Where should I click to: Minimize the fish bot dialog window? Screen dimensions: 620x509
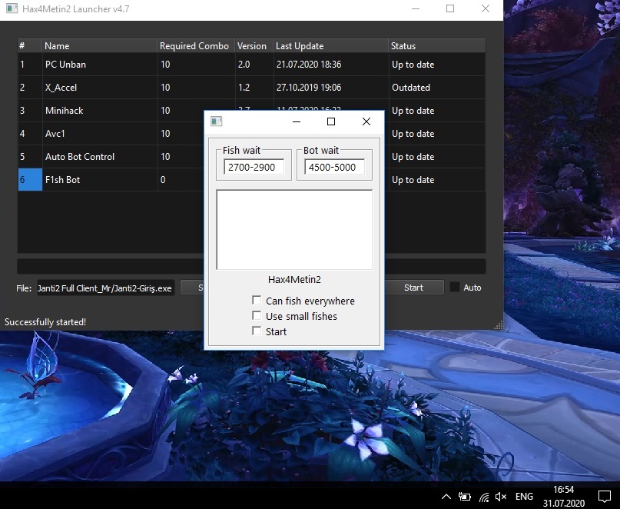tap(296, 121)
